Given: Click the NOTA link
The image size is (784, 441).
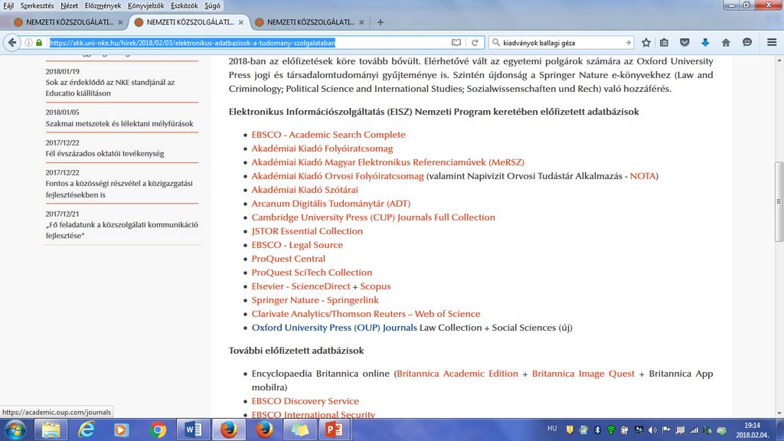Looking at the screenshot, I should [x=642, y=176].
